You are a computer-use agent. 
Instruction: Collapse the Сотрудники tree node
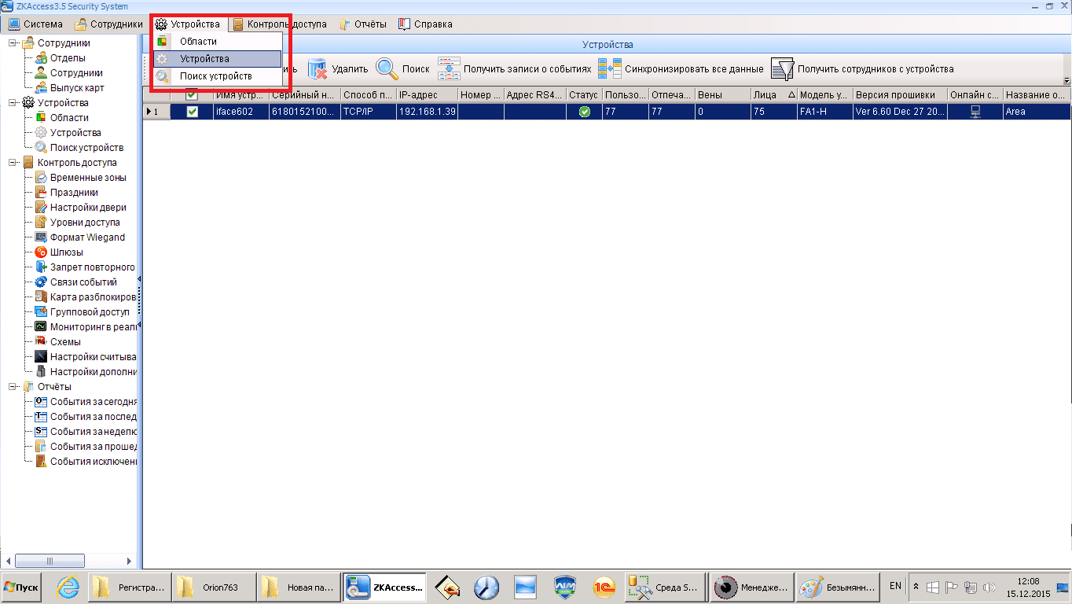point(13,43)
